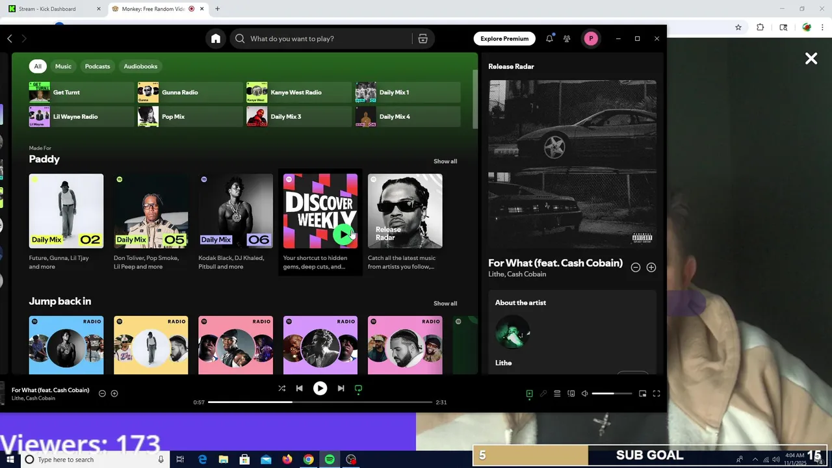Open the Miniplayer
Viewport: 832px width, 468px height.
click(642, 393)
